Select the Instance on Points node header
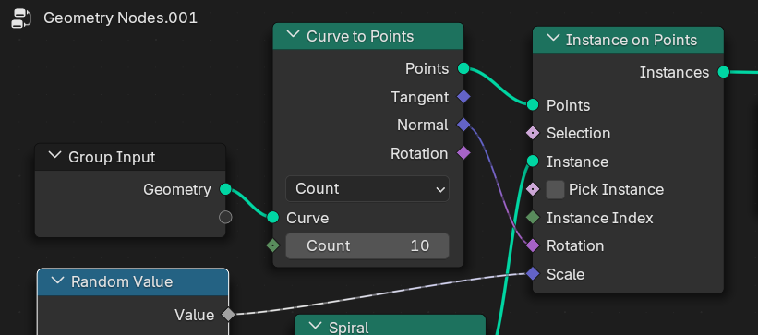758x335 pixels. (628, 40)
